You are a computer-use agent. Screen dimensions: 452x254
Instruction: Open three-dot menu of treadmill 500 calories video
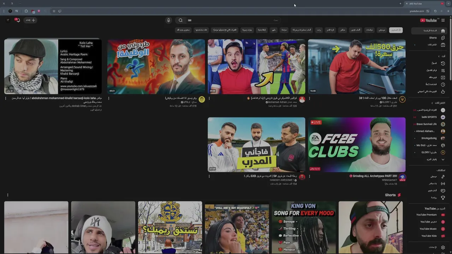[x=309, y=98]
